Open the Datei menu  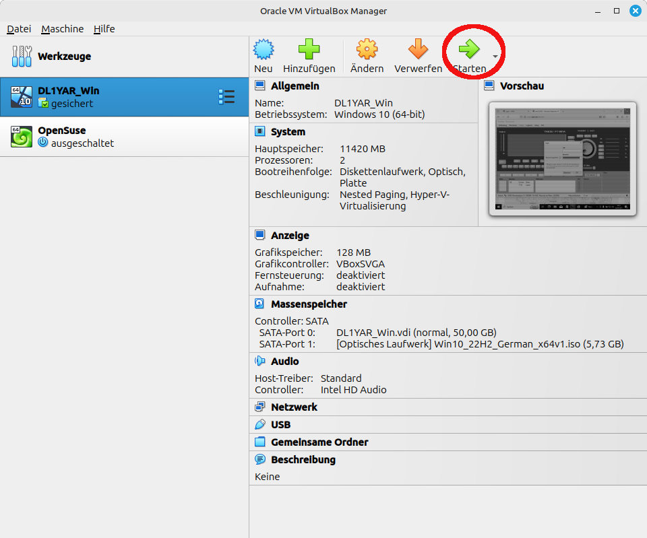19,29
